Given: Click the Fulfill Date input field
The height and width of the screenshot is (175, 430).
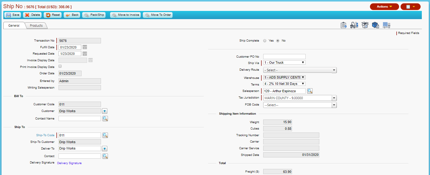Looking at the screenshot, I should pyautogui.click(x=70, y=47).
